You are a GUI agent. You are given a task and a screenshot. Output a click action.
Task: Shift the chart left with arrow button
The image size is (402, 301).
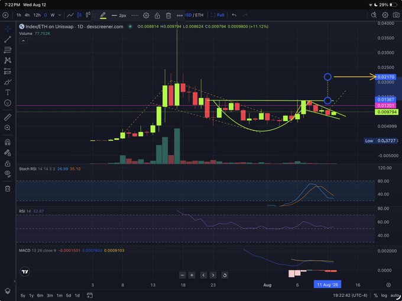(x=203, y=275)
